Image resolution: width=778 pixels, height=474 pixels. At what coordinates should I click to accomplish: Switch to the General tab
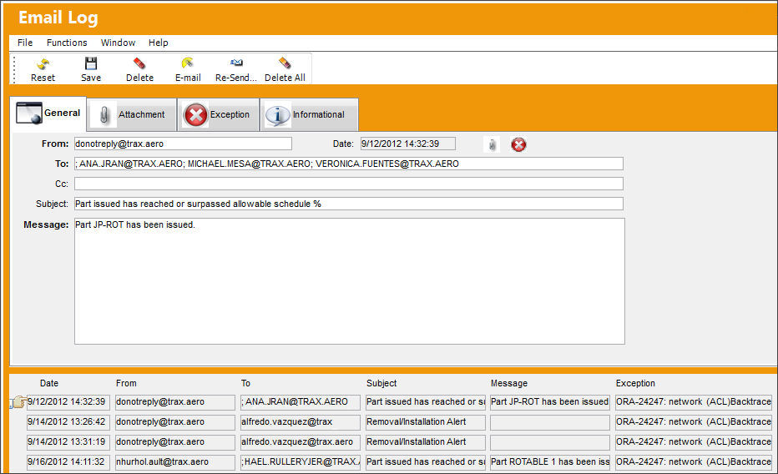(48, 113)
